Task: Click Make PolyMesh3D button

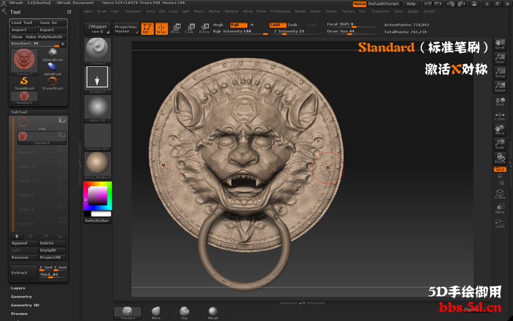Action: [45, 37]
